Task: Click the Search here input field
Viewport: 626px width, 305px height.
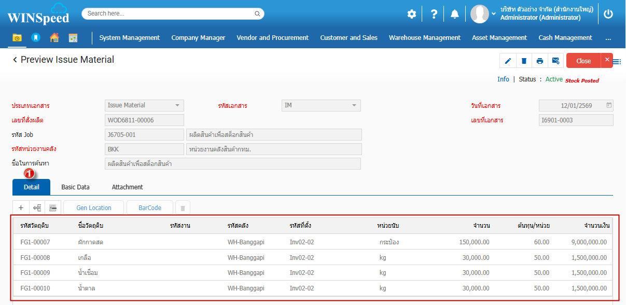Action: coord(173,13)
